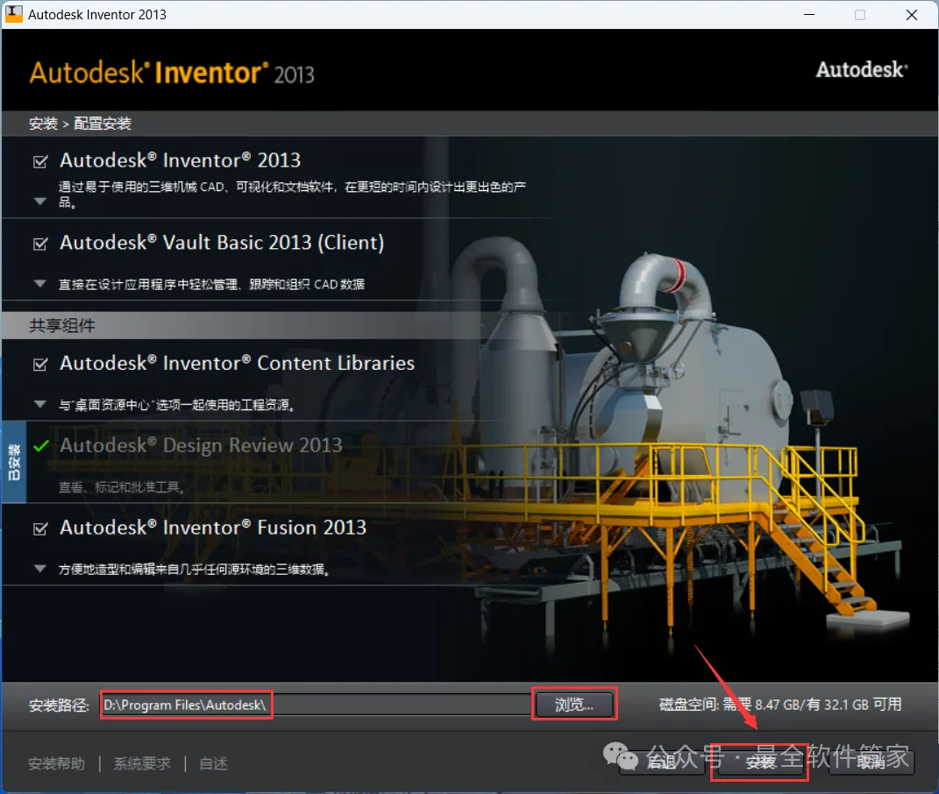Click Autodesk Design Review 2013 title

coord(202,445)
